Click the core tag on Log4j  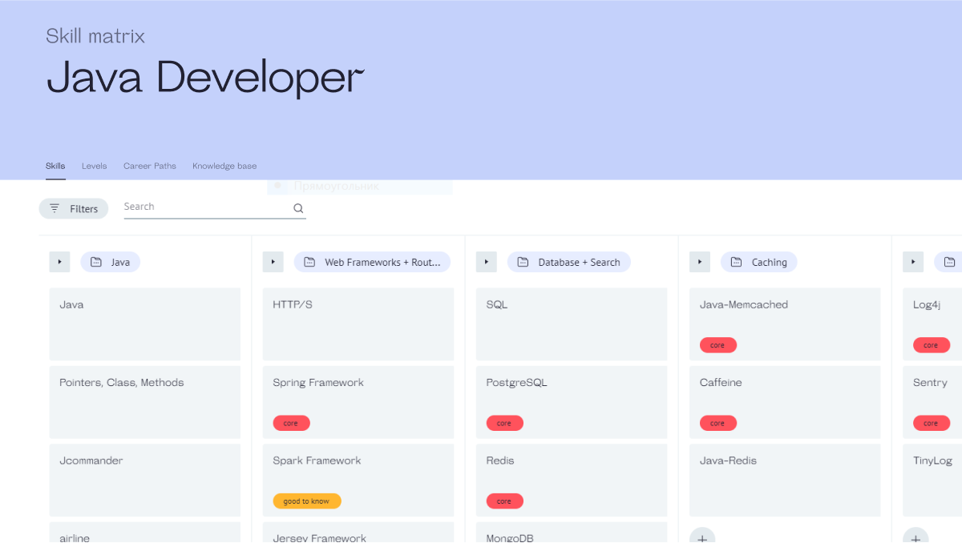[931, 345]
